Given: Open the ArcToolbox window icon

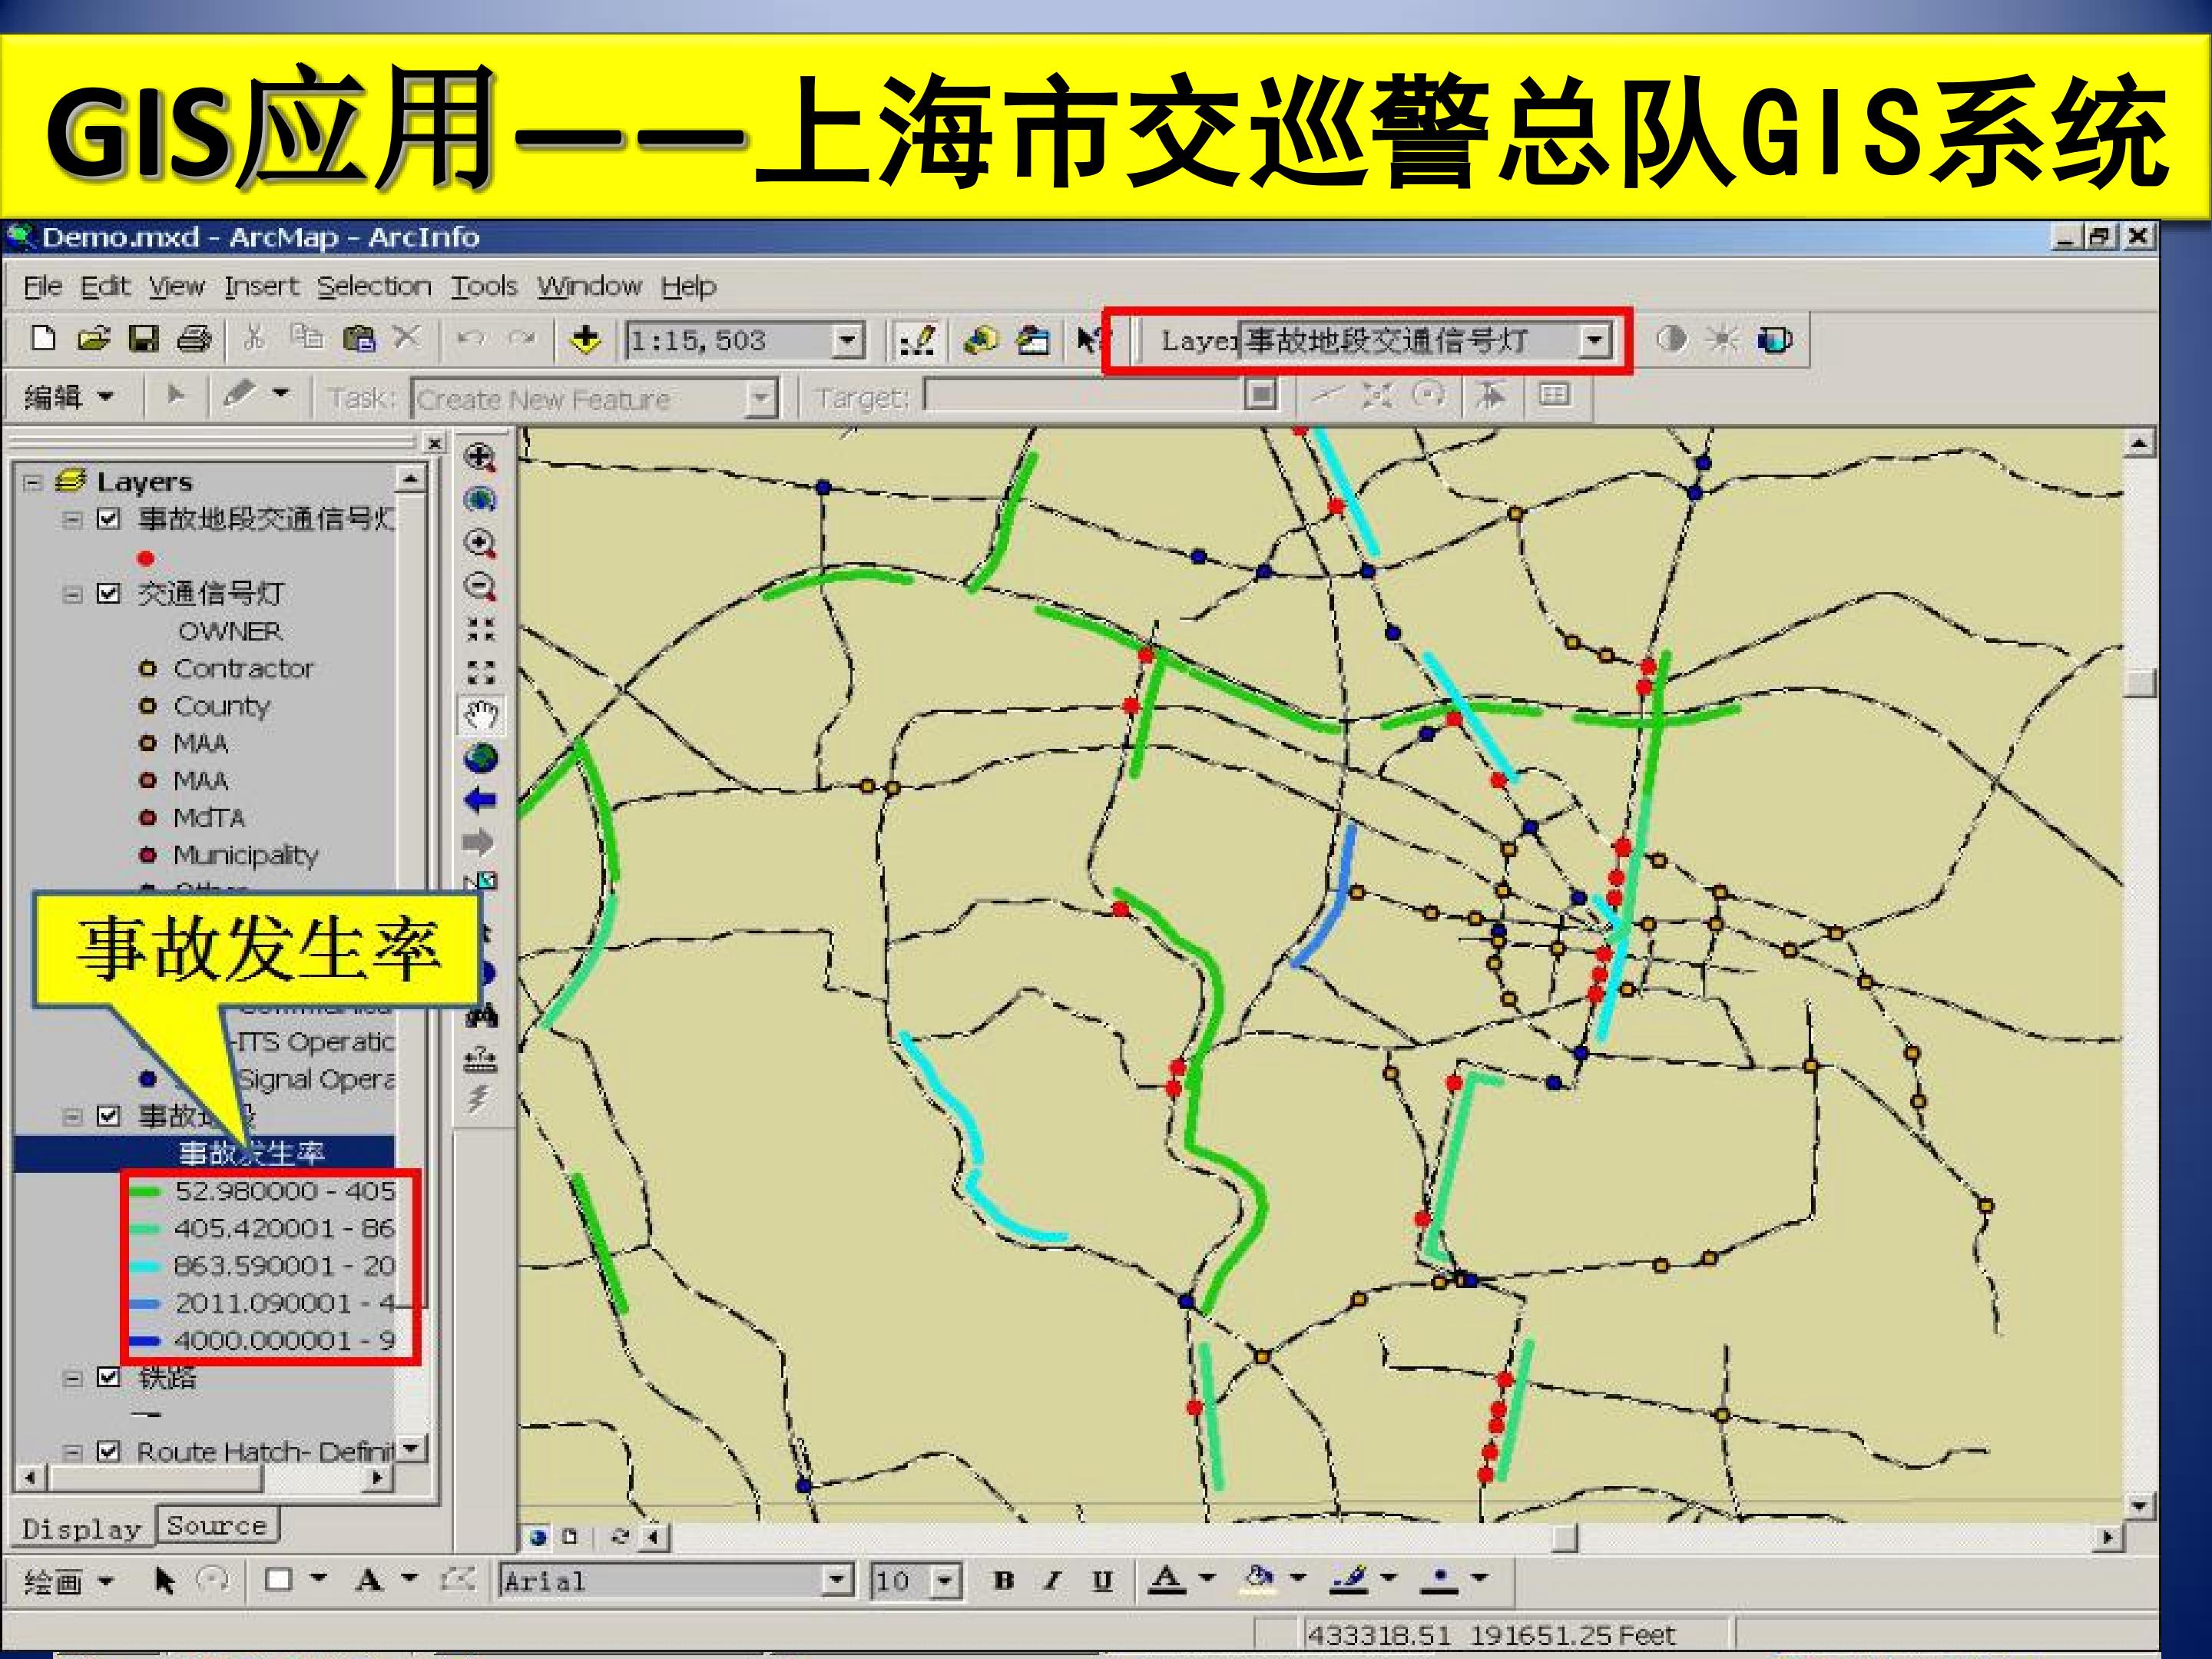Looking at the screenshot, I should tap(1032, 340).
